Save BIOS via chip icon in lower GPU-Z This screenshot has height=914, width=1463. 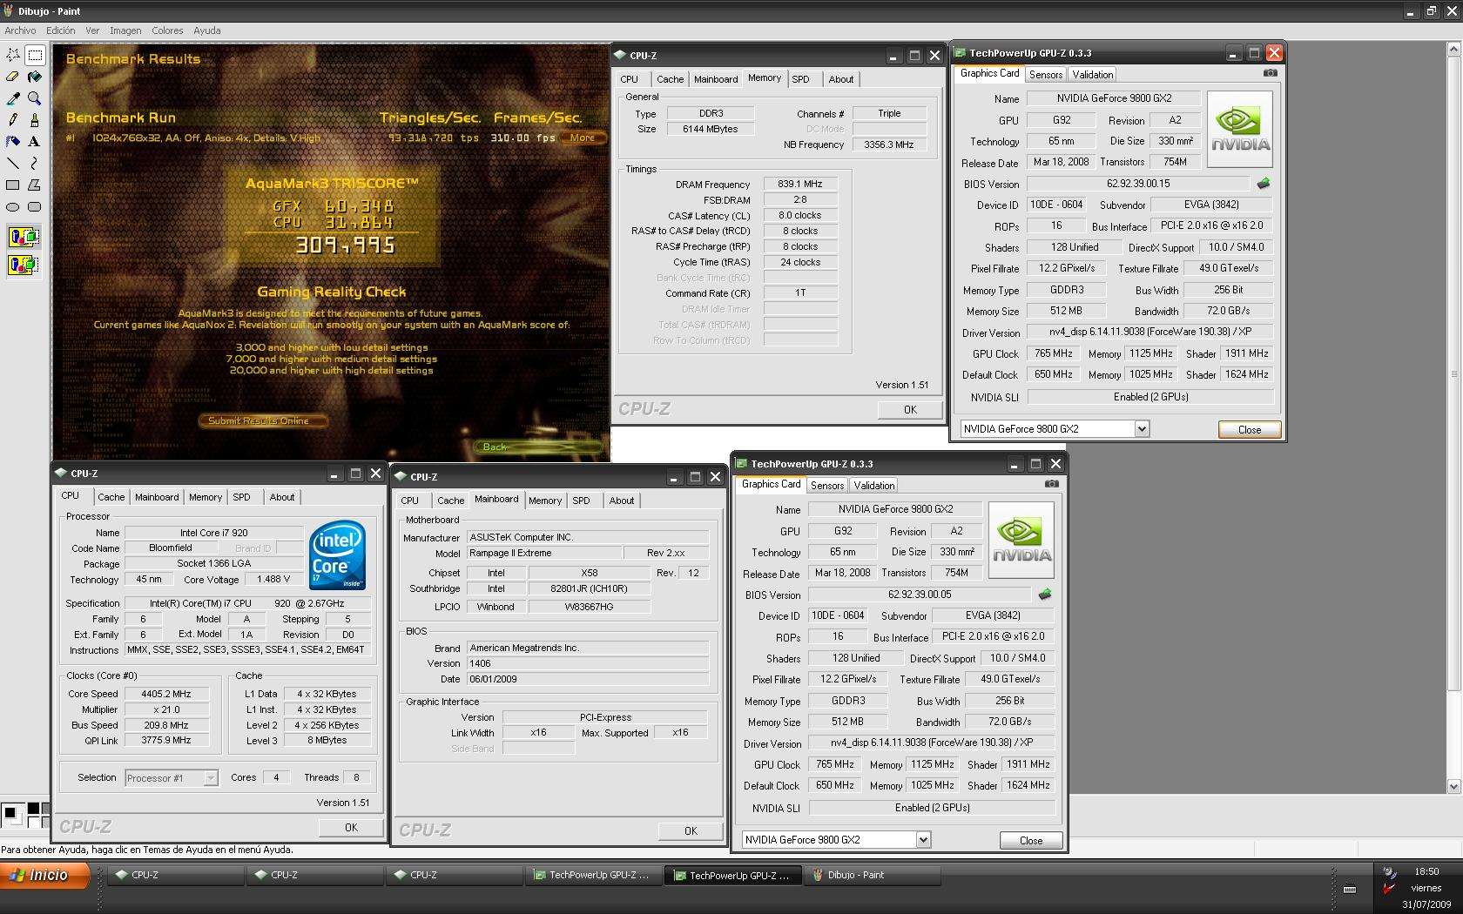[1045, 595]
